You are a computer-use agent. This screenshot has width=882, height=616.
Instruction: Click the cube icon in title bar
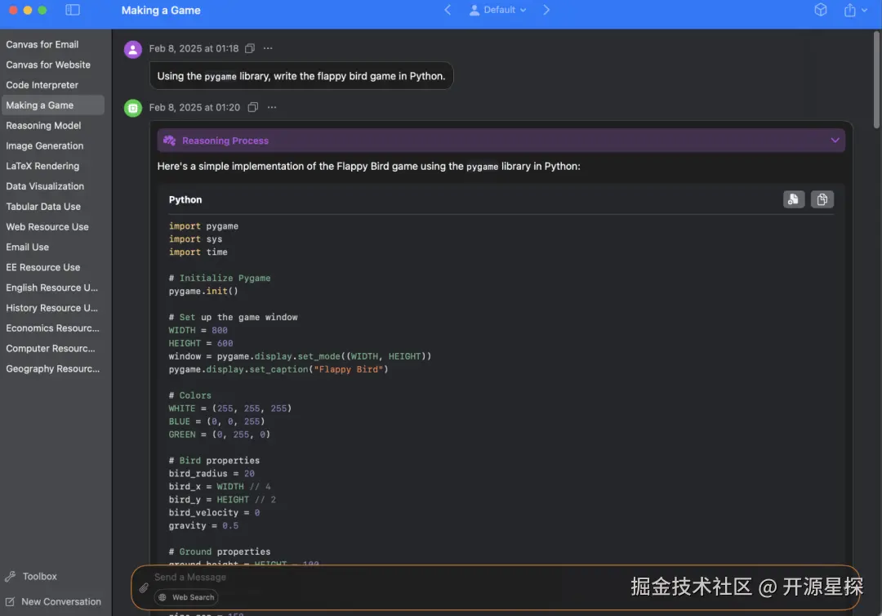821,10
